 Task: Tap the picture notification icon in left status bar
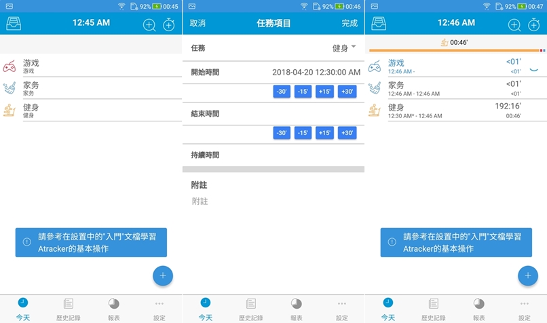pos(10,6)
